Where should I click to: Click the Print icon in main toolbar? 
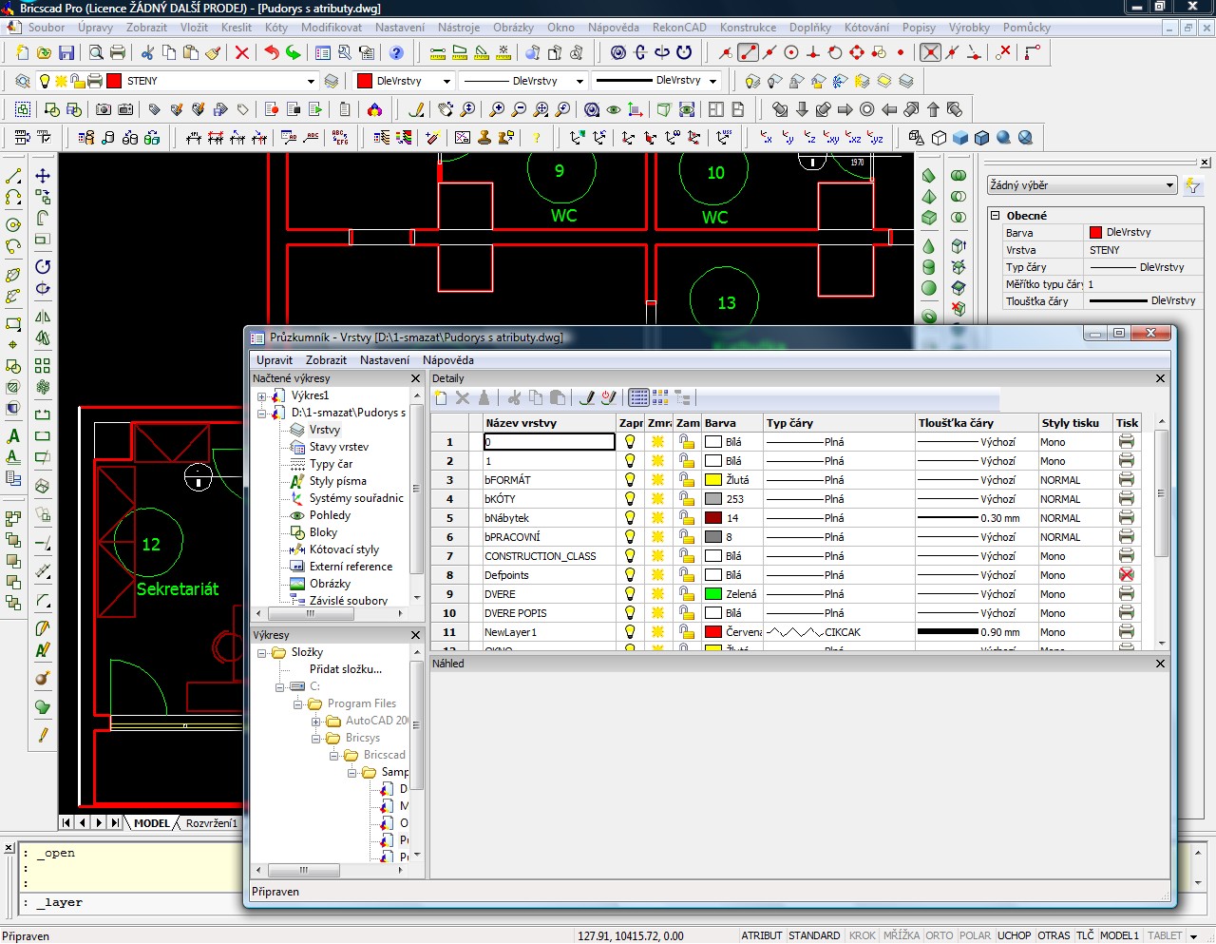pyautogui.click(x=118, y=53)
